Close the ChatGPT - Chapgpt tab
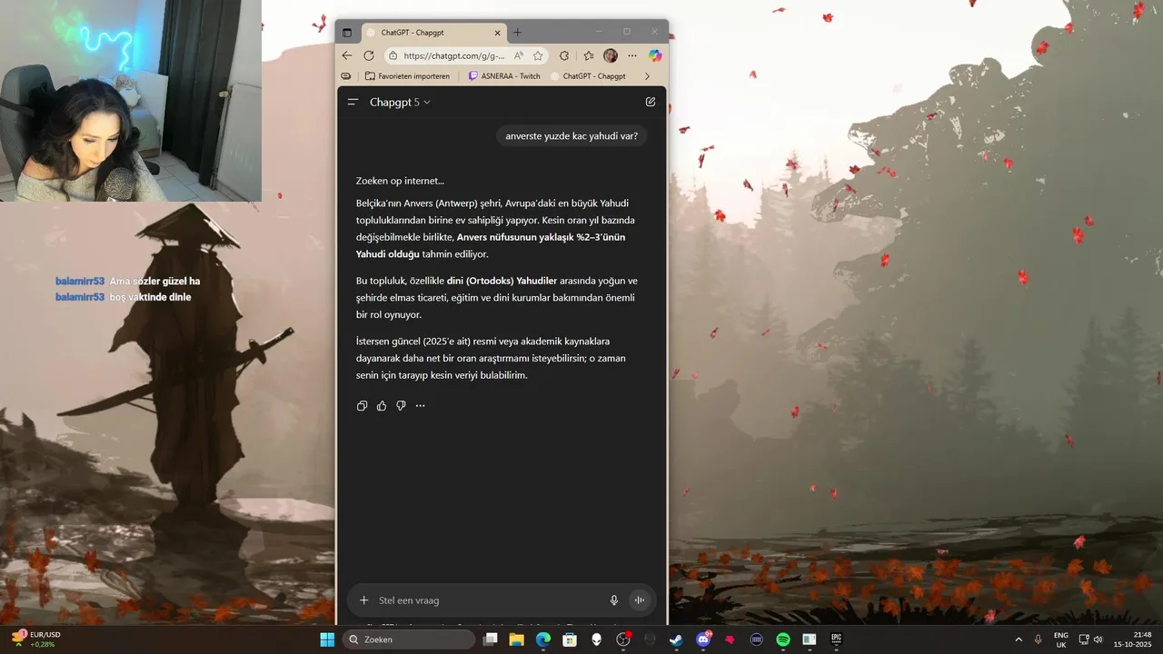The image size is (1163, 654). coord(497,33)
